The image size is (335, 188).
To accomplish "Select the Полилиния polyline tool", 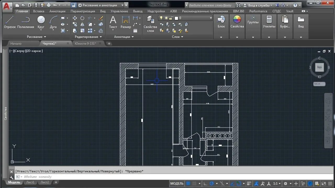I will pyautogui.click(x=26, y=22).
